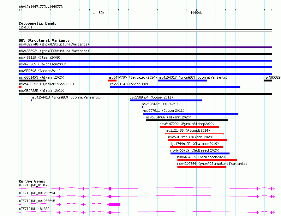Screen dimensions: 281x216
Task: Click the small red nsv5498312 variant bar
Action: tap(20, 87)
